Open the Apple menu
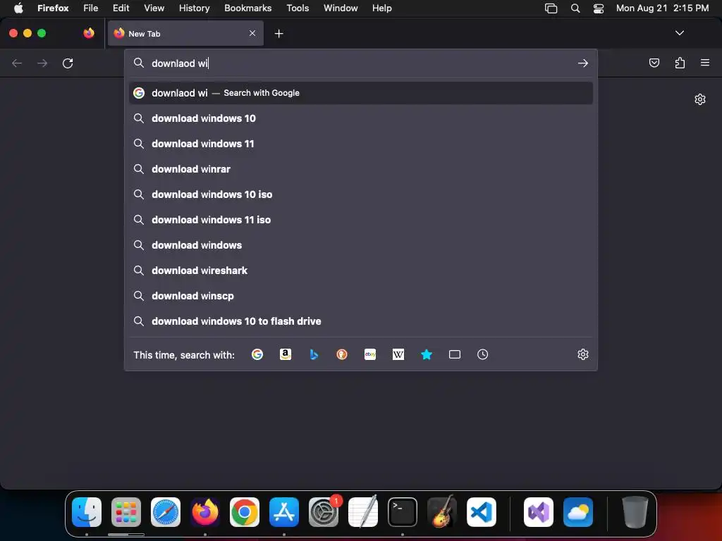 pos(18,8)
